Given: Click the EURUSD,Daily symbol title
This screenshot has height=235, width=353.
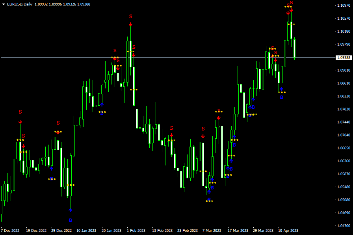Looking at the screenshot, I should (20, 4).
